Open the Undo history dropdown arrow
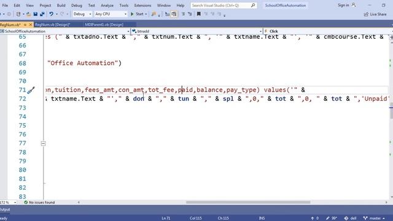 coord(56,14)
